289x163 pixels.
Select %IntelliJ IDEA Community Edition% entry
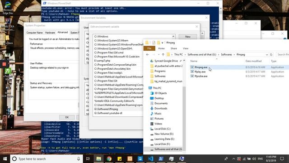point(118,101)
